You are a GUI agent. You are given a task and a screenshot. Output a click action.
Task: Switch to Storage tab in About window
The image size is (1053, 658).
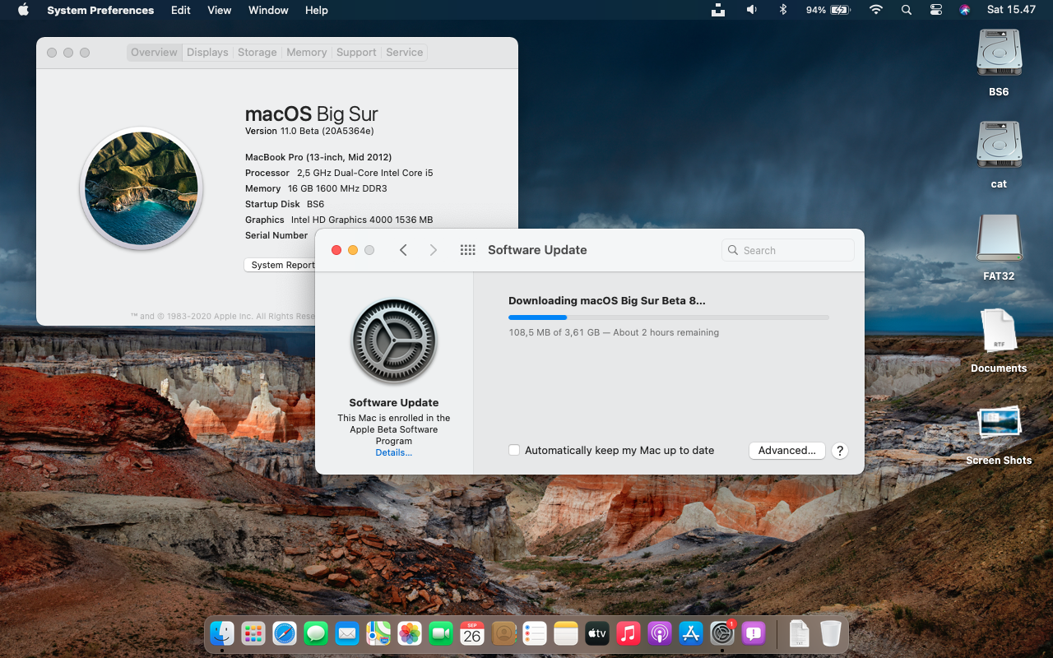[x=257, y=52]
